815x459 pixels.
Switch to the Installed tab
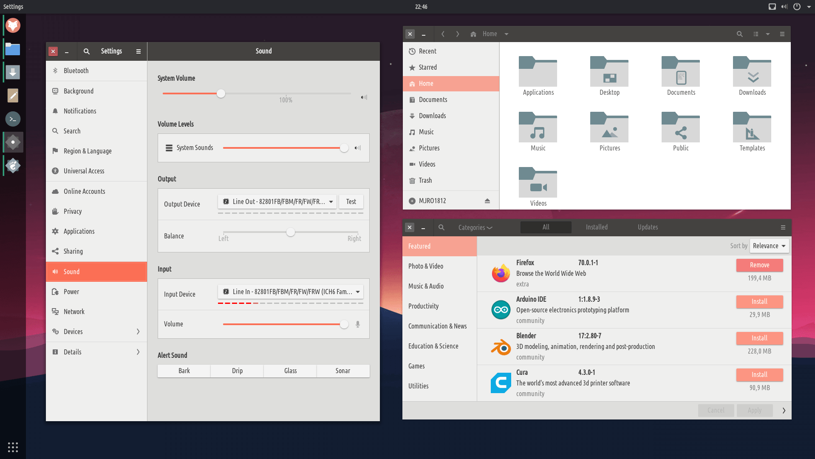pyautogui.click(x=597, y=227)
